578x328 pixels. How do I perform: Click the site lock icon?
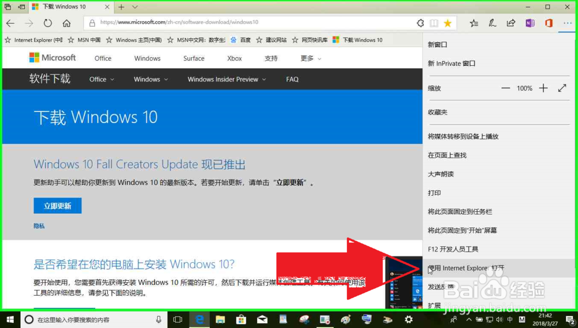92,23
